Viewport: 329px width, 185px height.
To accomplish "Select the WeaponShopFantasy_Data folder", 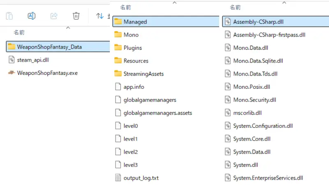I will point(49,47).
